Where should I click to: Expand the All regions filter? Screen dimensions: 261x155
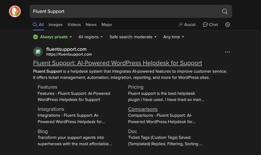90,37
